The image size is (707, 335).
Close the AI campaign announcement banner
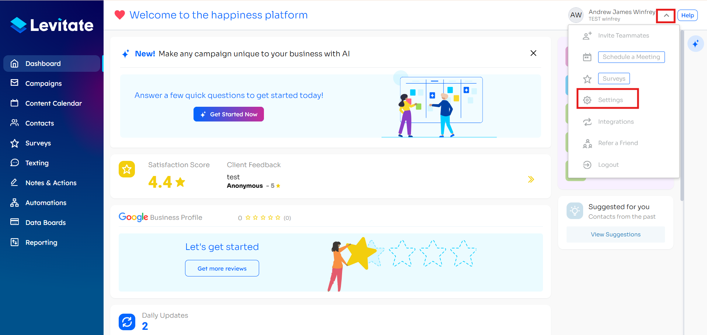pos(533,53)
